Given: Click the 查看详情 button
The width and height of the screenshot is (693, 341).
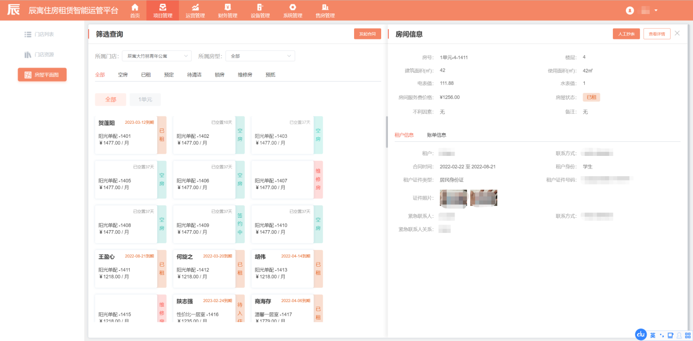Looking at the screenshot, I should 657,34.
